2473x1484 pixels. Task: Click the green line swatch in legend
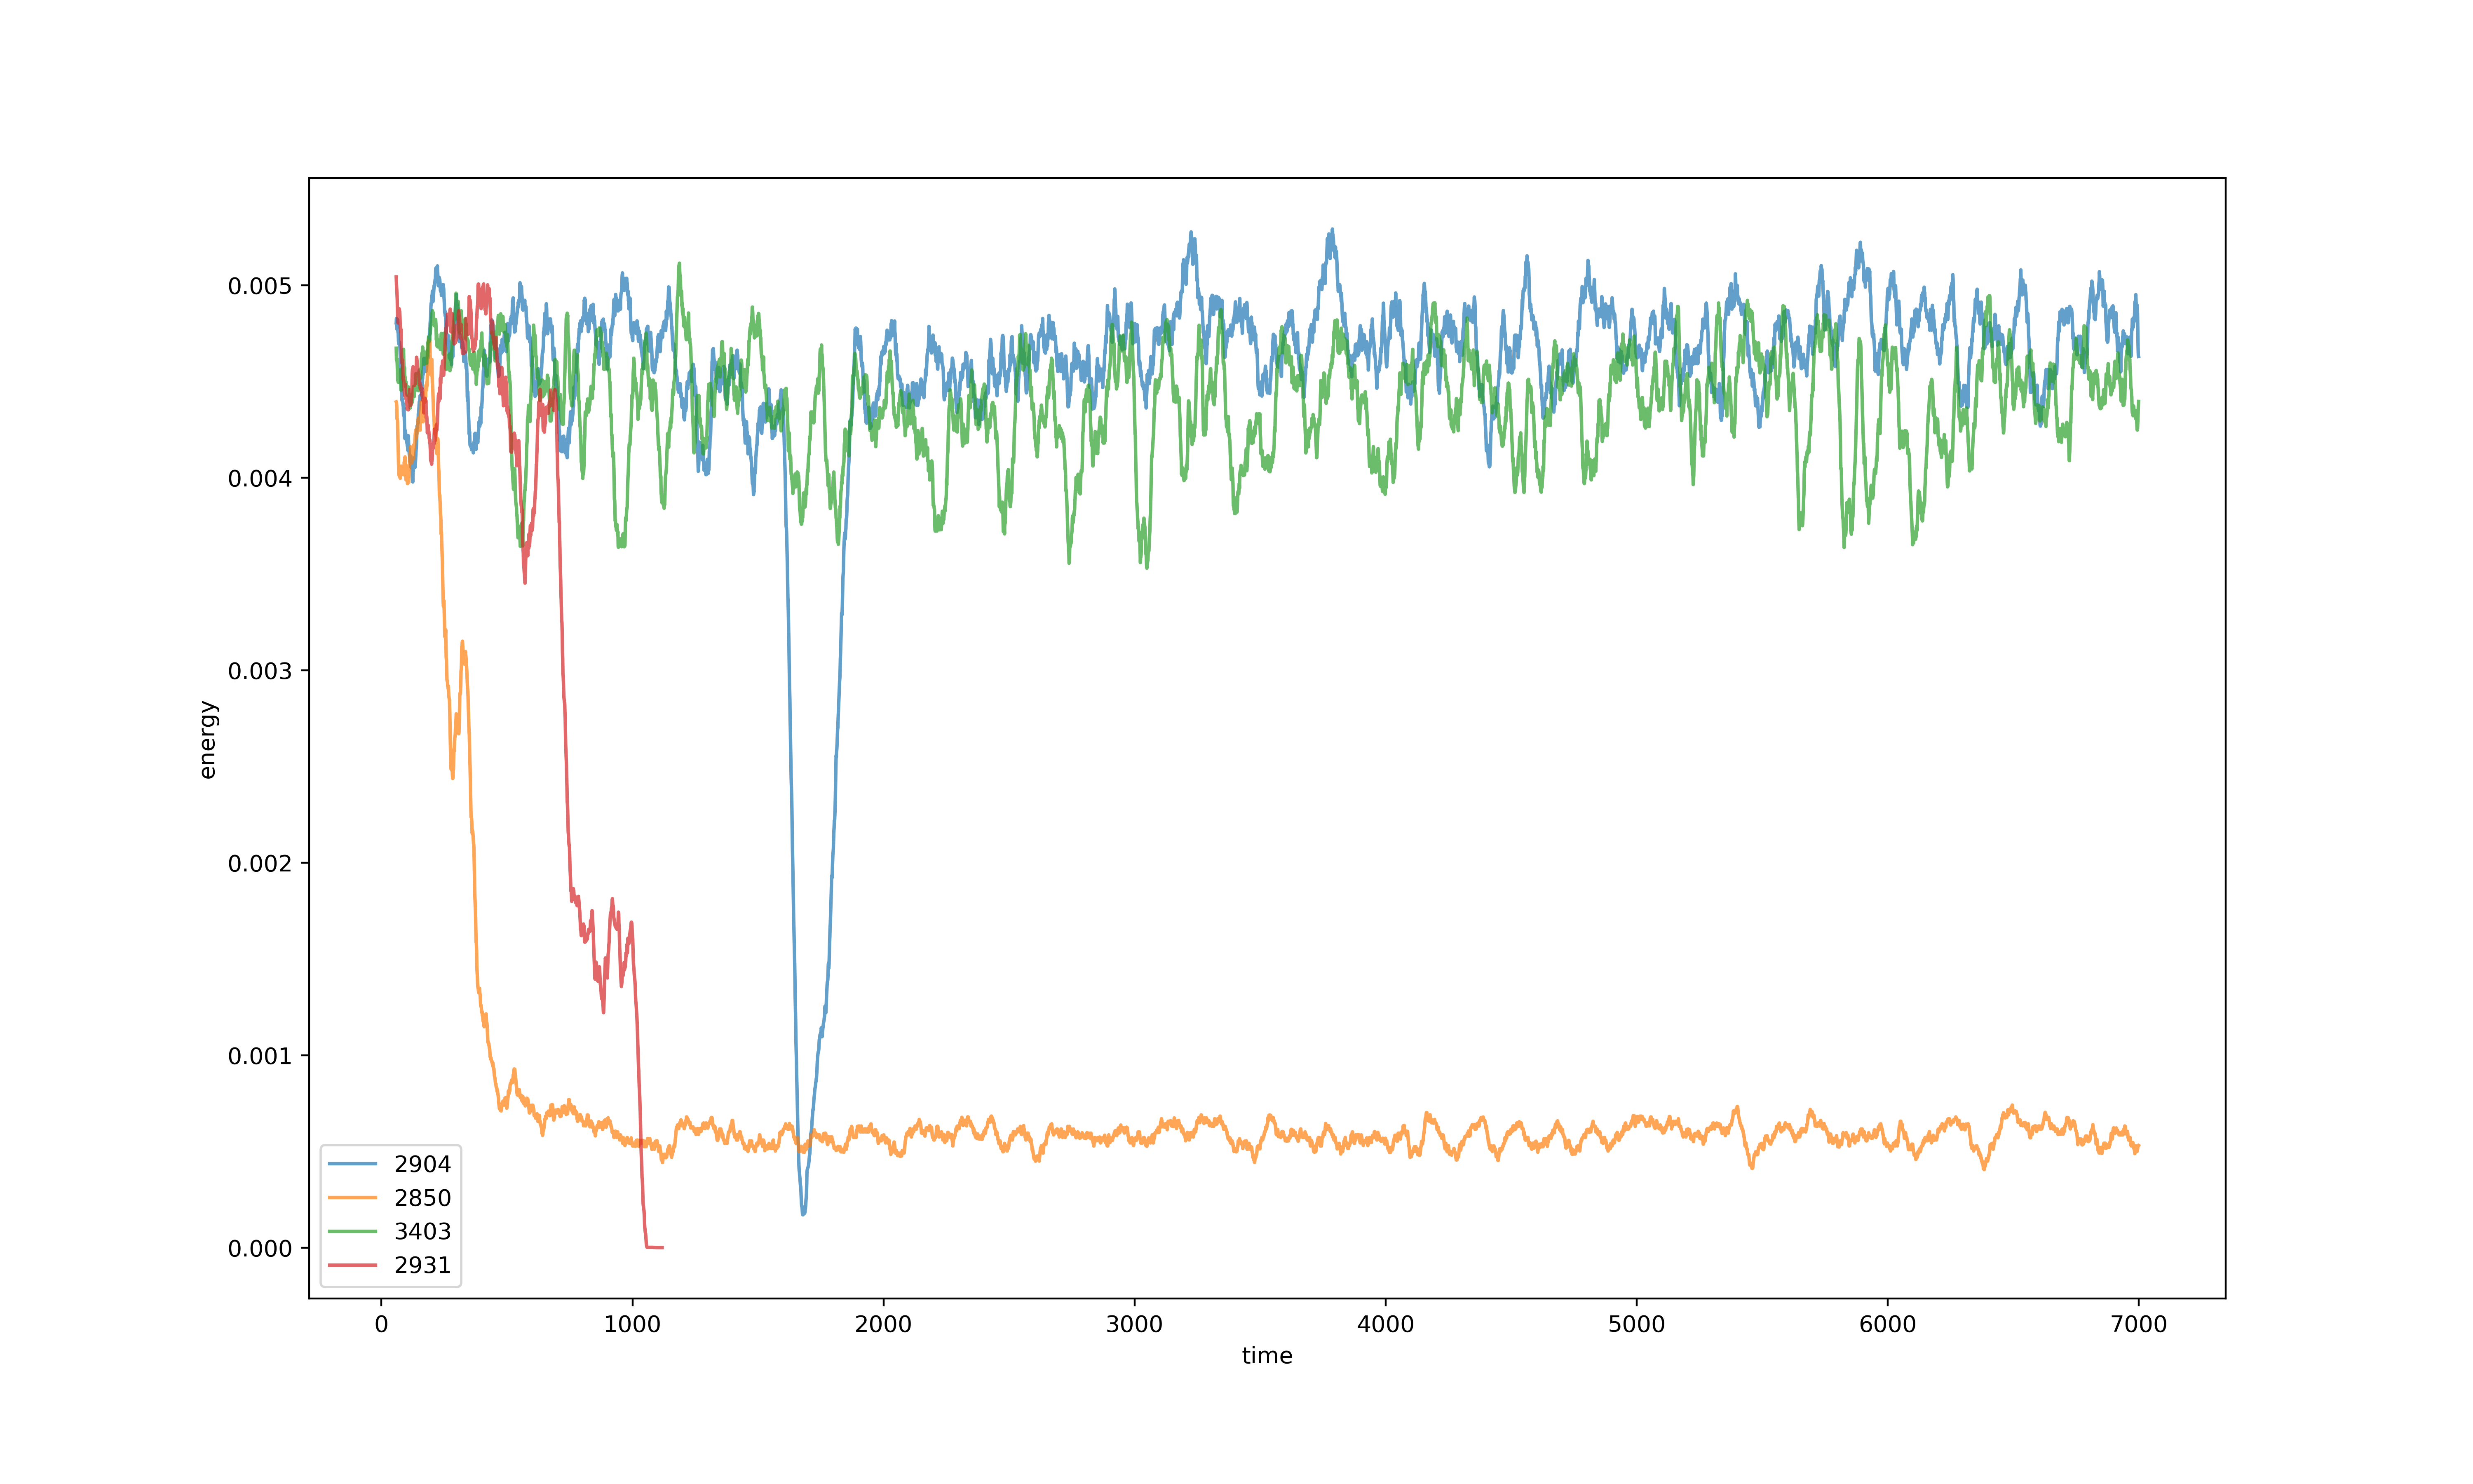(352, 1231)
